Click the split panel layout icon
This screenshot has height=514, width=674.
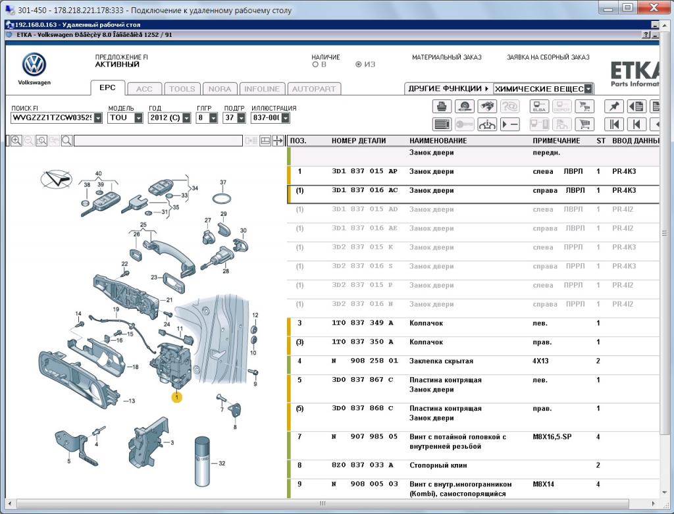pos(265,141)
